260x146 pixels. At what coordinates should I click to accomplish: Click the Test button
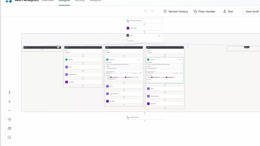(228, 11)
